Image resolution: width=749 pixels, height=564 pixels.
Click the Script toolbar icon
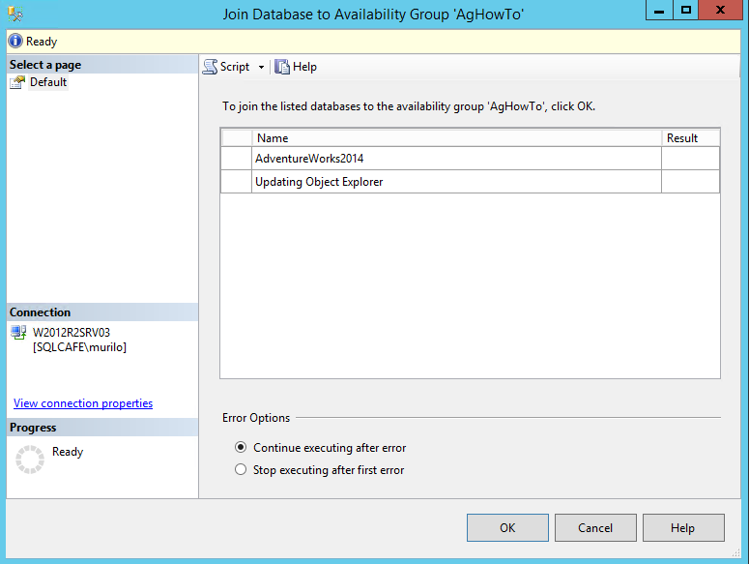click(210, 67)
